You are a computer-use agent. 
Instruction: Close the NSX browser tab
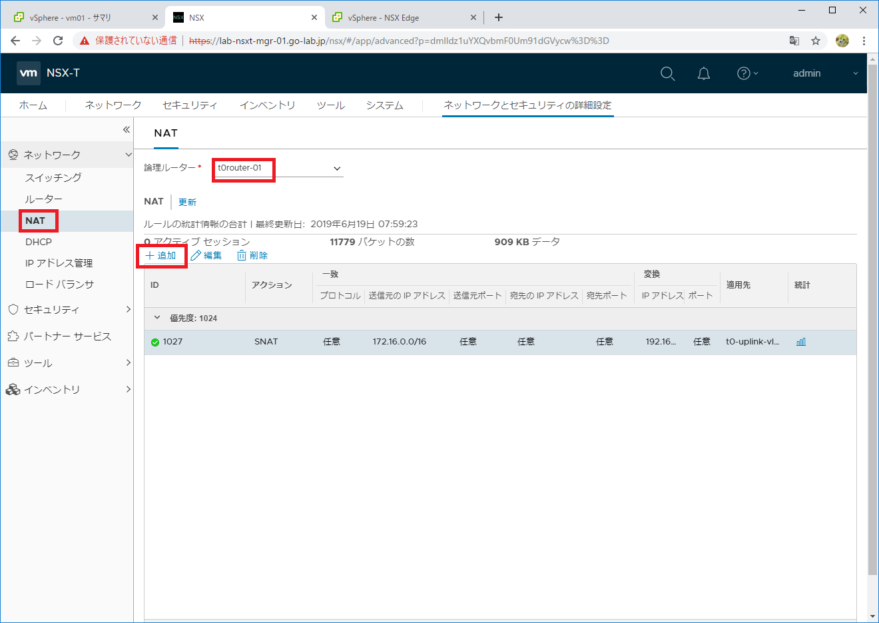pyautogui.click(x=314, y=17)
